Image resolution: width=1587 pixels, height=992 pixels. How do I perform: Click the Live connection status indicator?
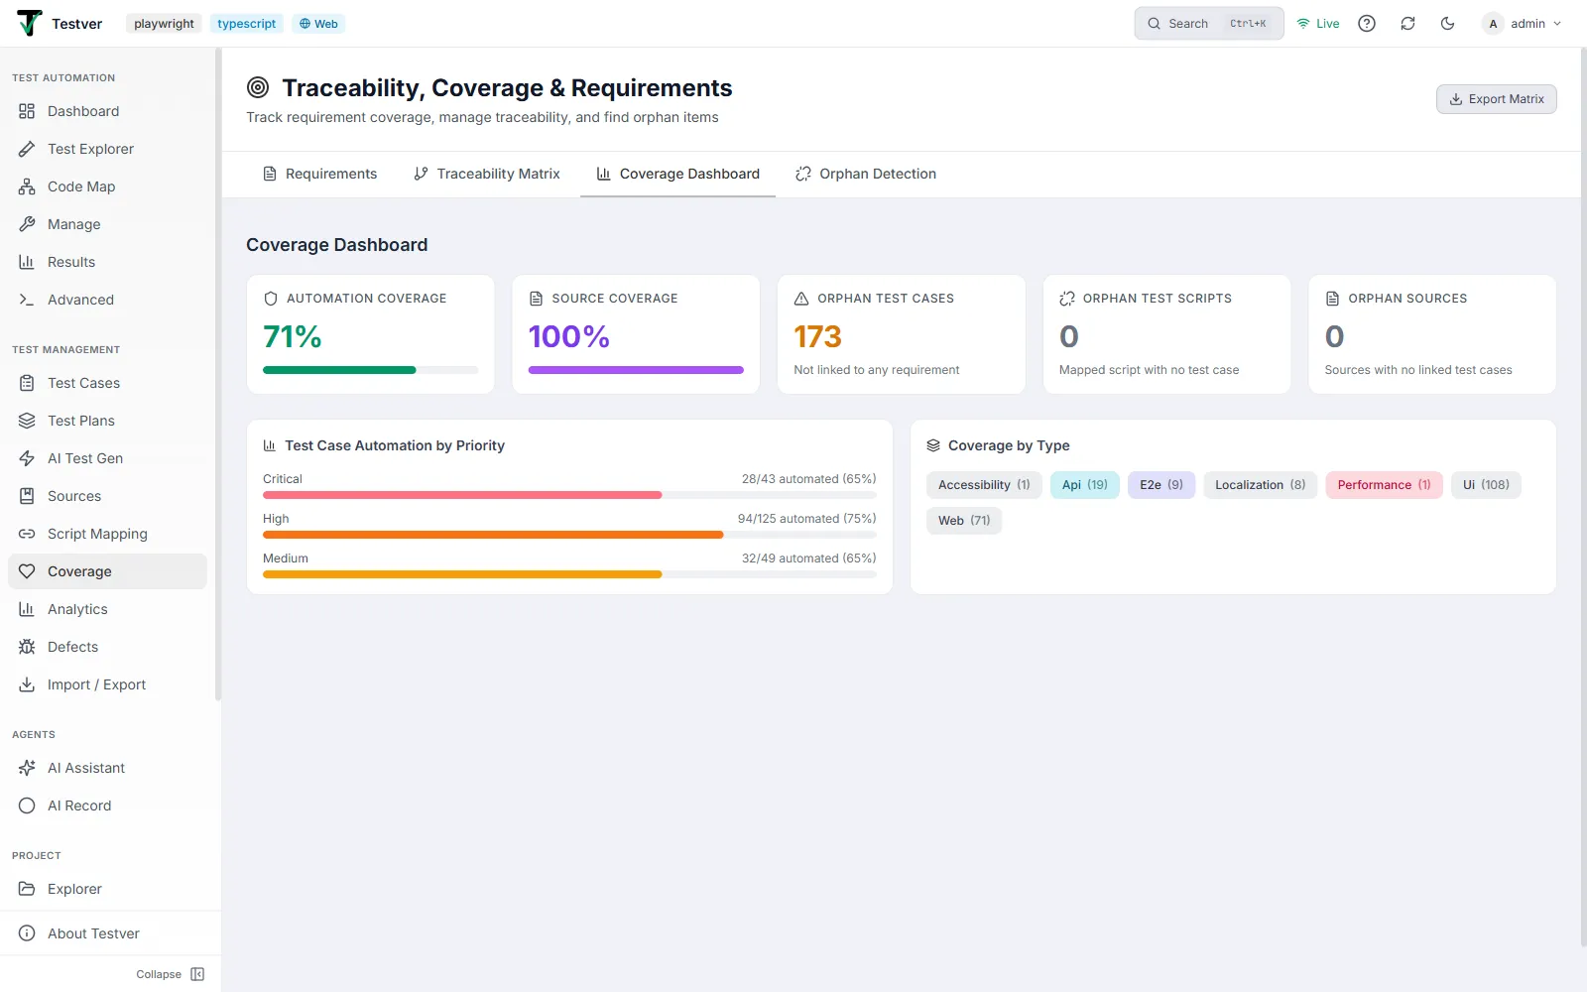tap(1318, 24)
